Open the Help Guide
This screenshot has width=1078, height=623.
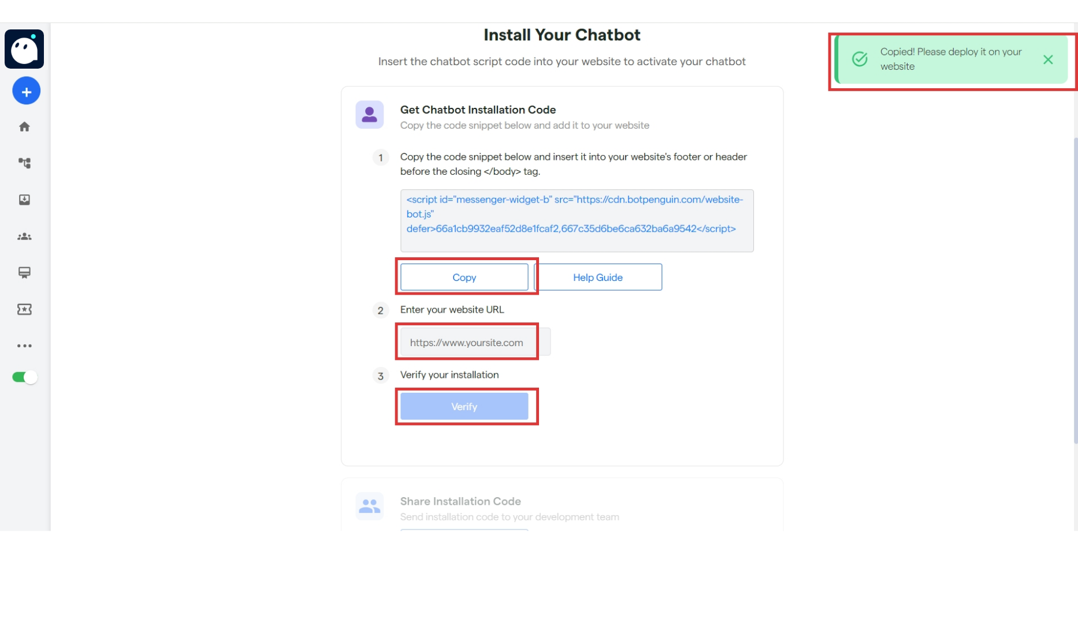point(598,277)
